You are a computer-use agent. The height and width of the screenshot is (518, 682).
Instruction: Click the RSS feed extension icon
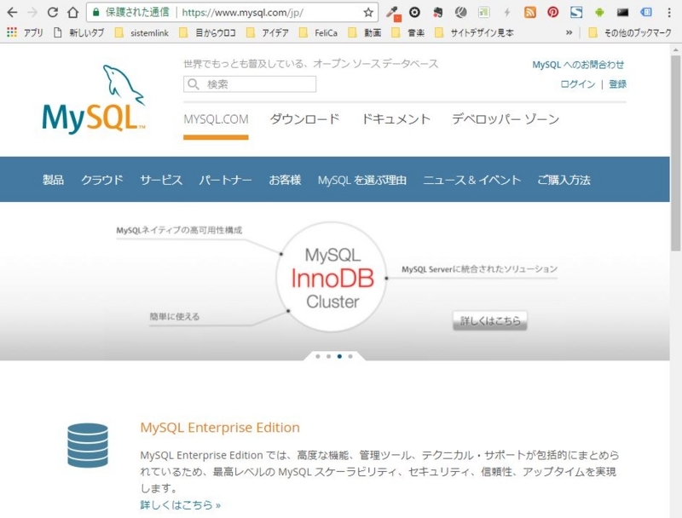pyautogui.click(x=530, y=11)
